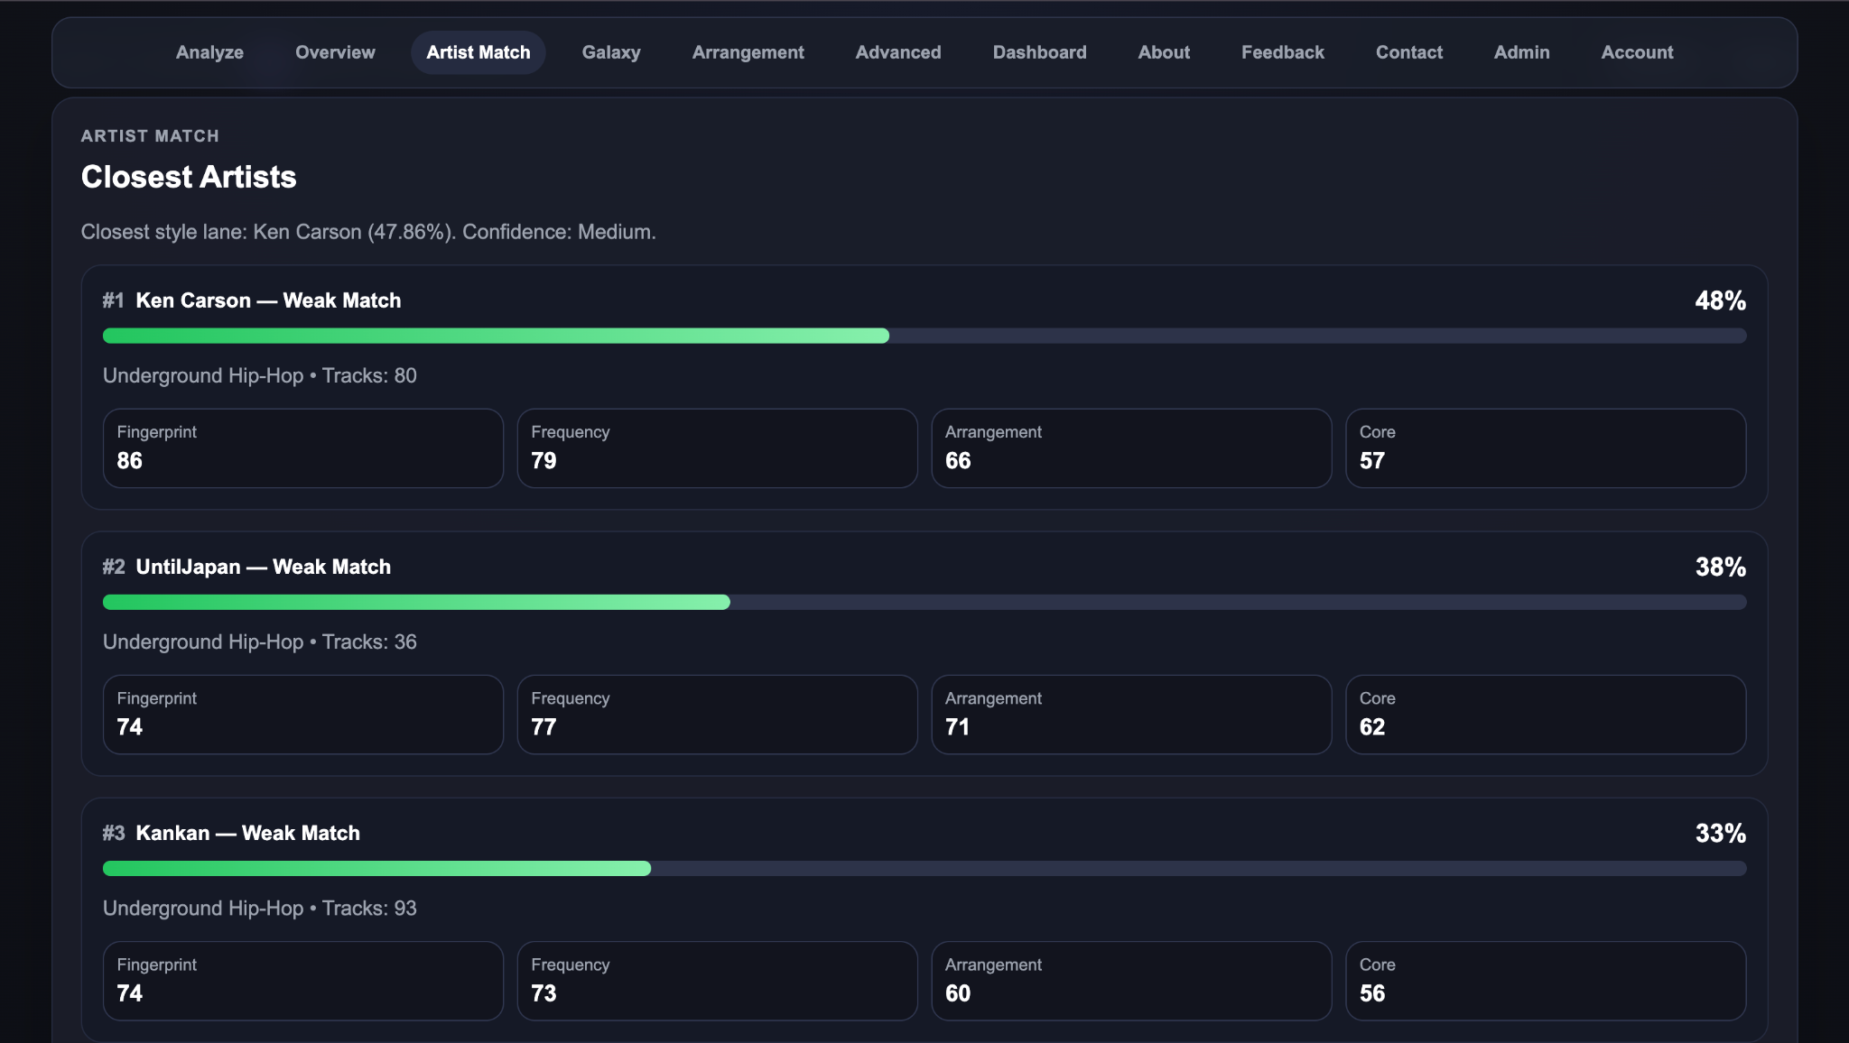Open the Analyze tab

click(209, 52)
